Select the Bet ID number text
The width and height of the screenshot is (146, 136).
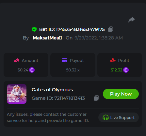[x=80, y=29]
